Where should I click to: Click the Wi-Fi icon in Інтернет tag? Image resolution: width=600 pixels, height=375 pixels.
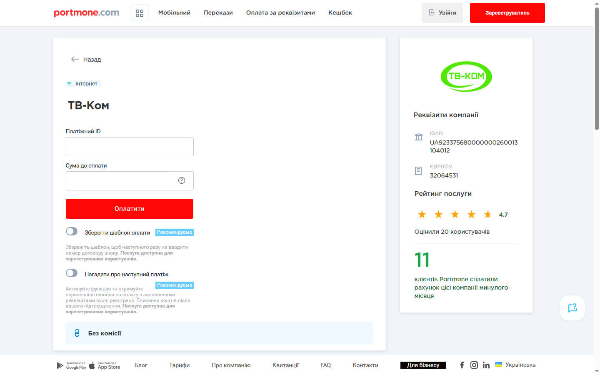point(69,84)
